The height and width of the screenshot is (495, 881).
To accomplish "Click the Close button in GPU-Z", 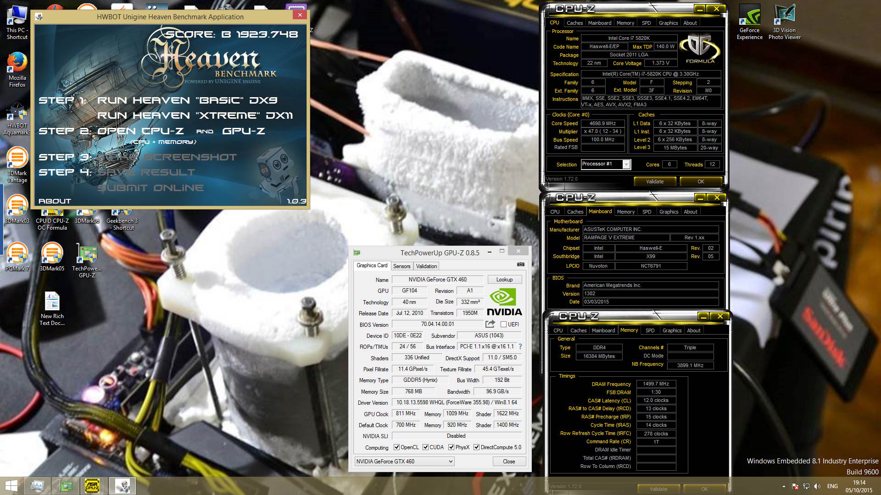I will click(509, 462).
